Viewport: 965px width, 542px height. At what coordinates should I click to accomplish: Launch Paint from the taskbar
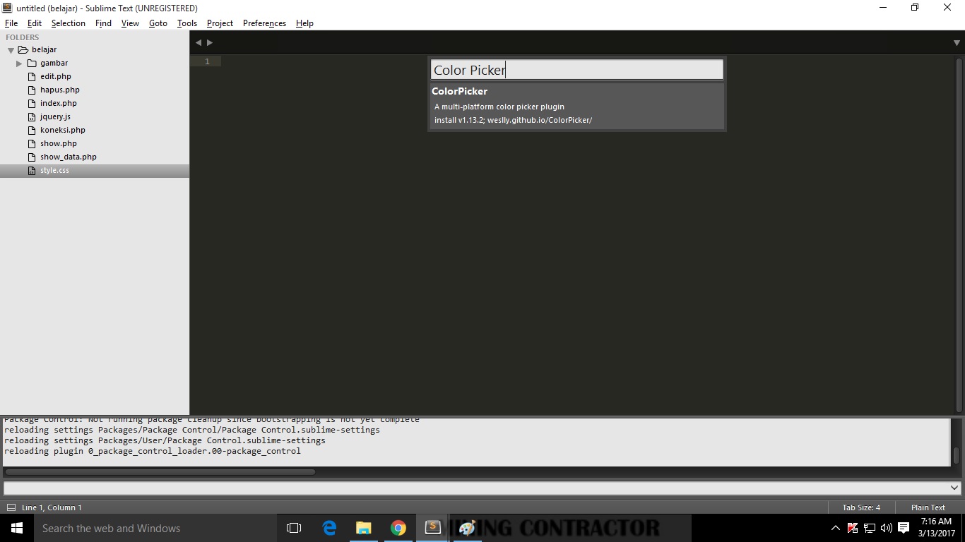[467, 527]
